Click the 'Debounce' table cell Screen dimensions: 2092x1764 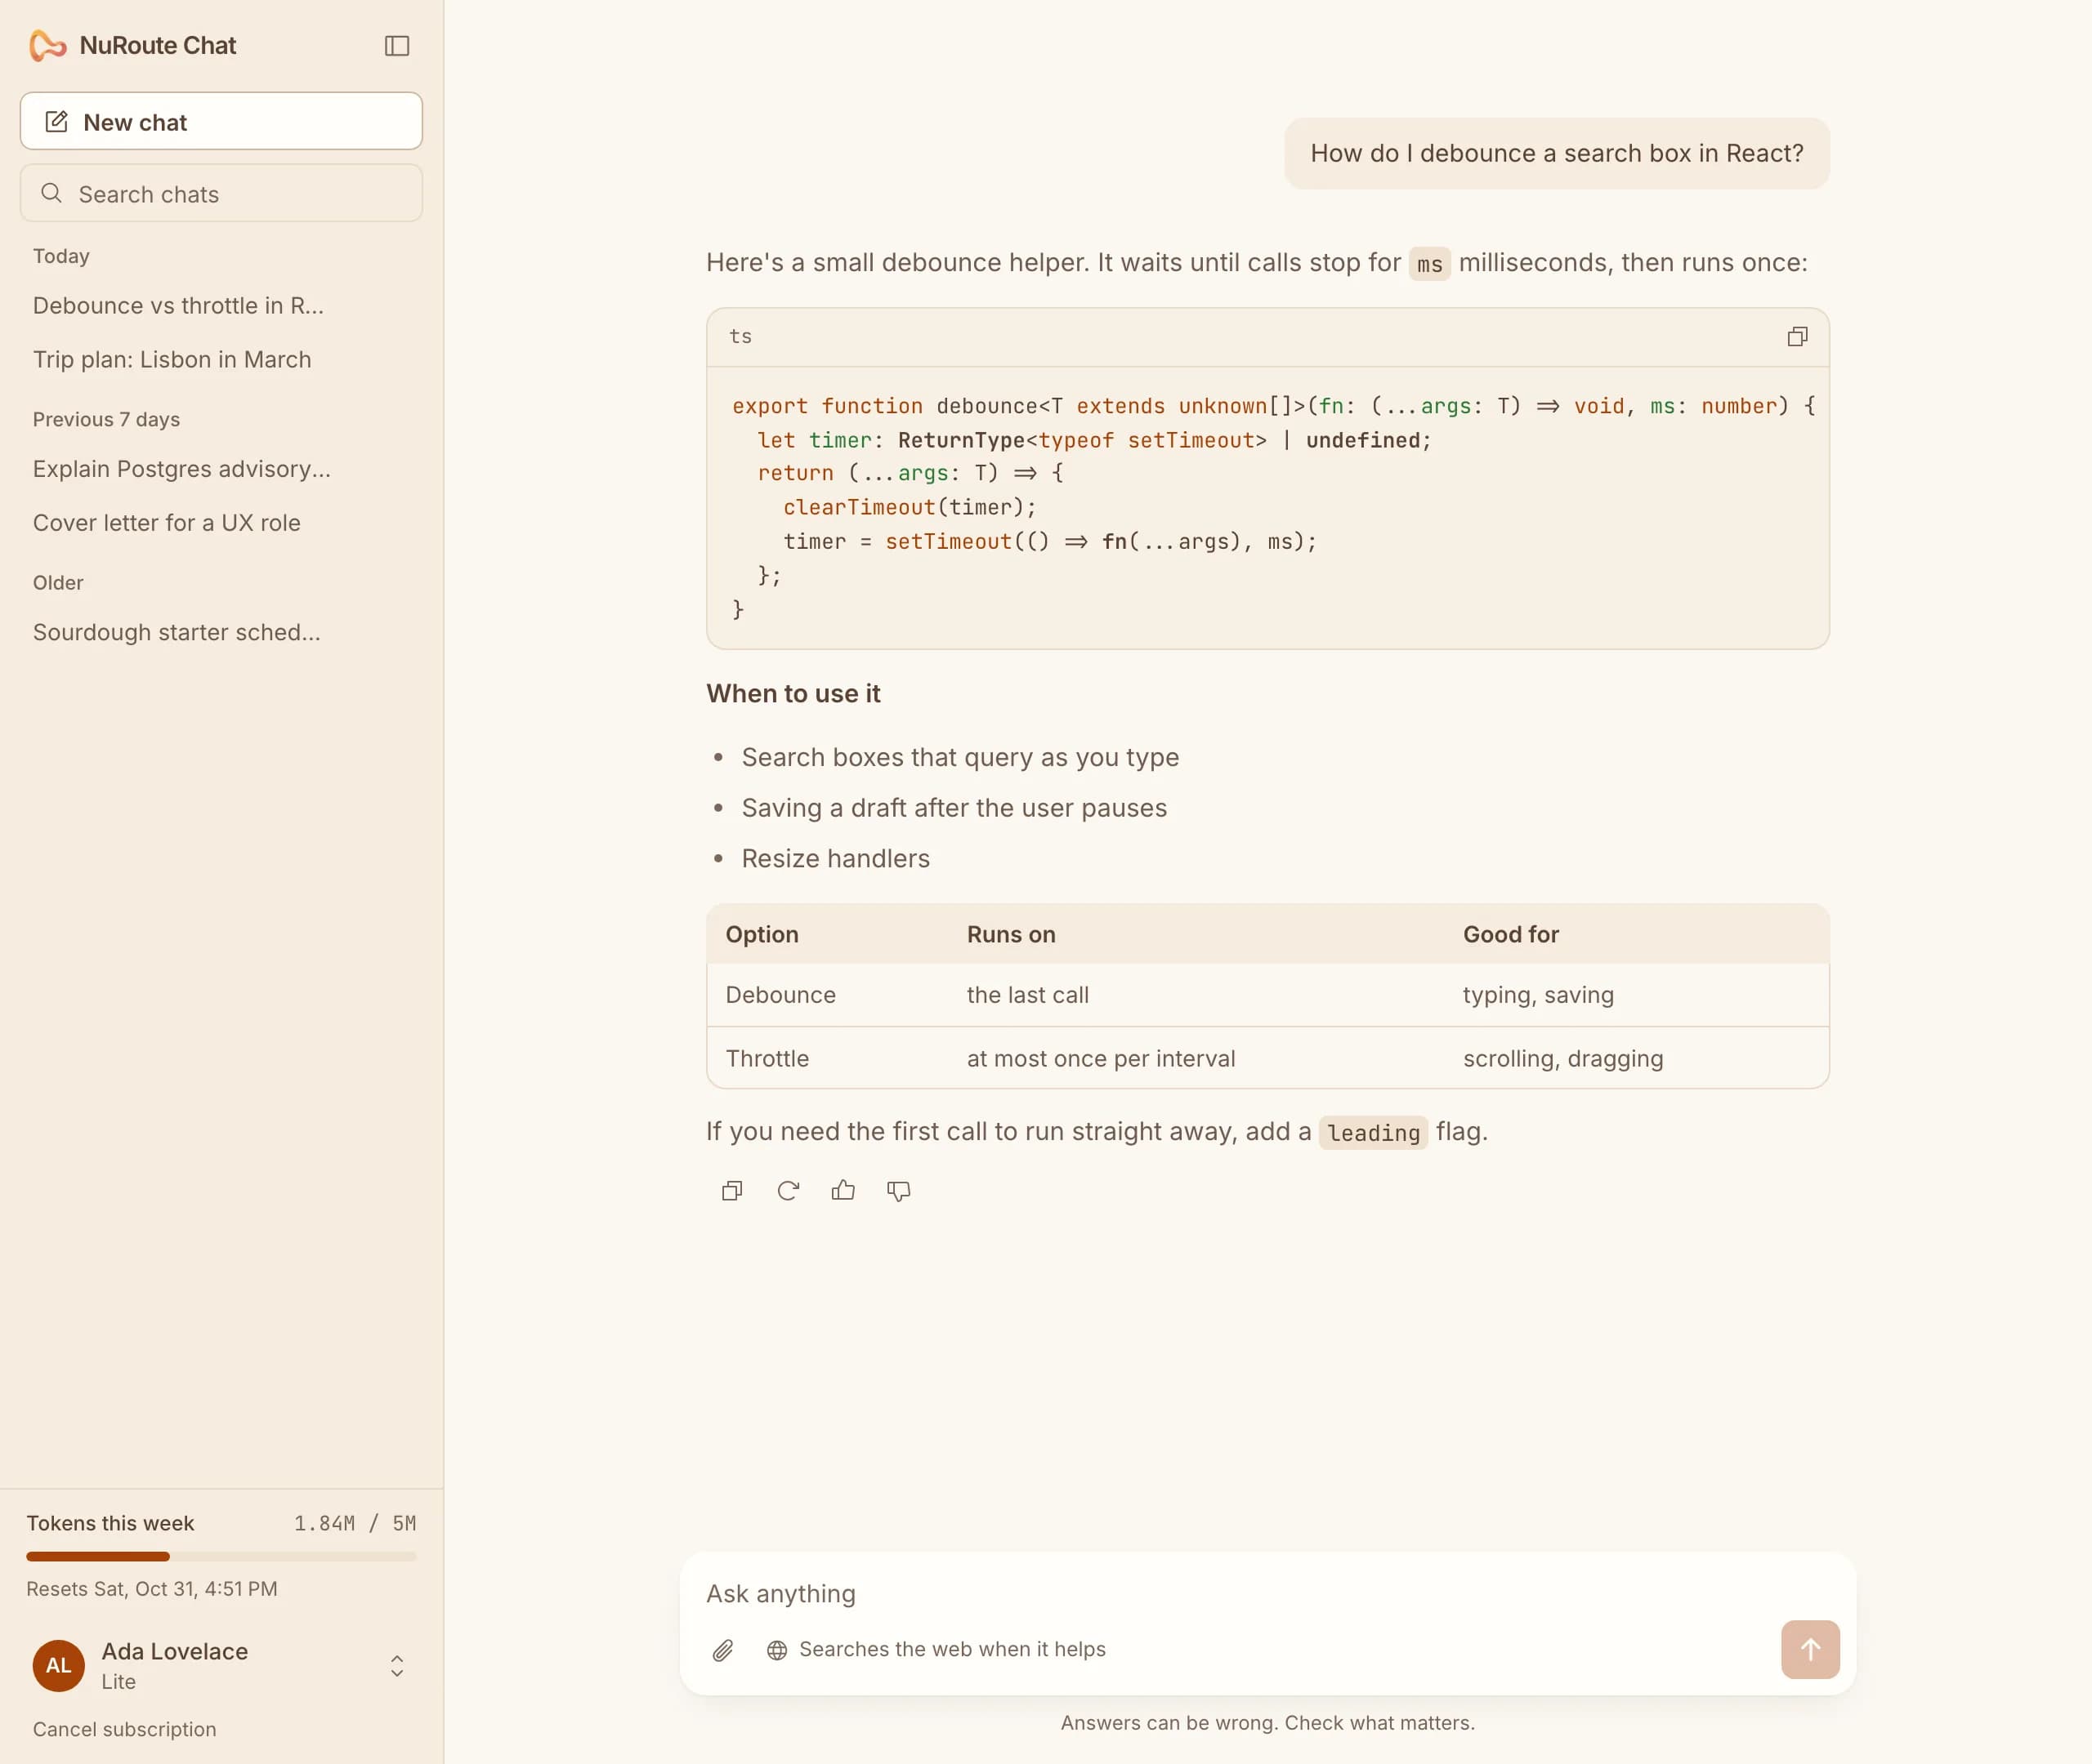[780, 995]
